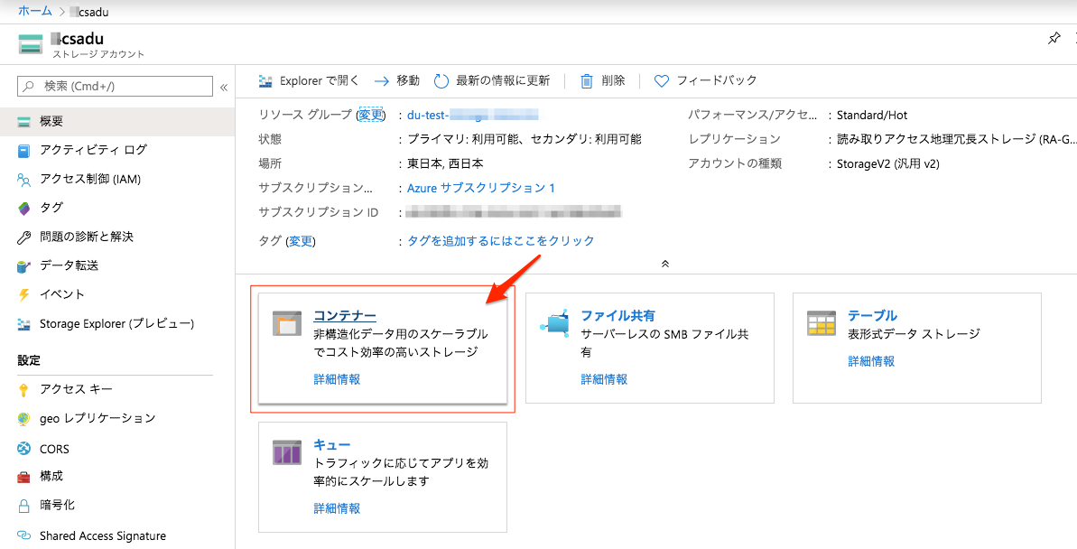Refresh with 最新の情報に更新 button
1077x549 pixels.
tap(492, 81)
